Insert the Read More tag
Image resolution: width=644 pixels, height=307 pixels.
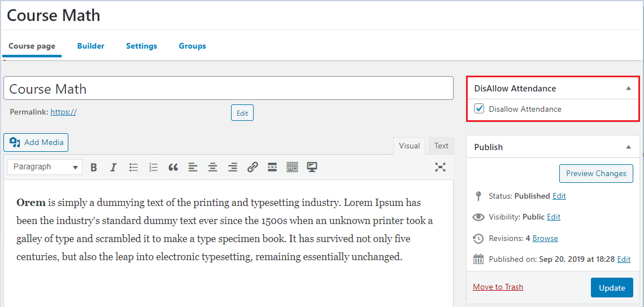(272, 167)
